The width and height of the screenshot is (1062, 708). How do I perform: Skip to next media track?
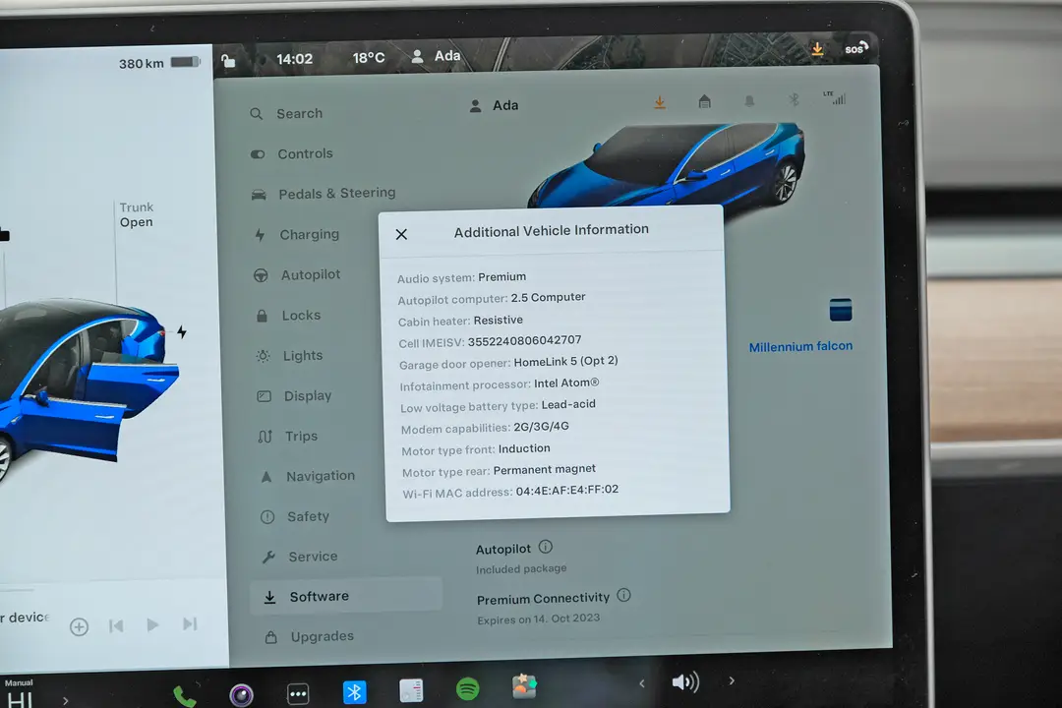coord(190,623)
